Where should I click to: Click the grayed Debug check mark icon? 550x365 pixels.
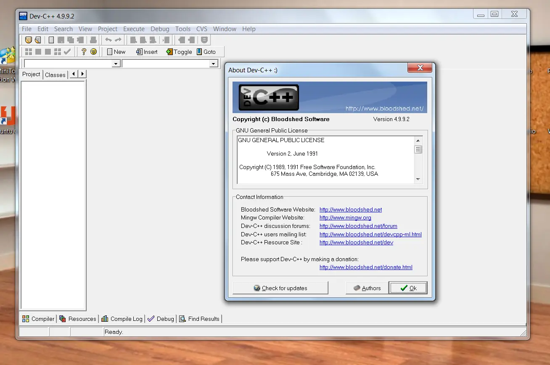click(x=67, y=52)
